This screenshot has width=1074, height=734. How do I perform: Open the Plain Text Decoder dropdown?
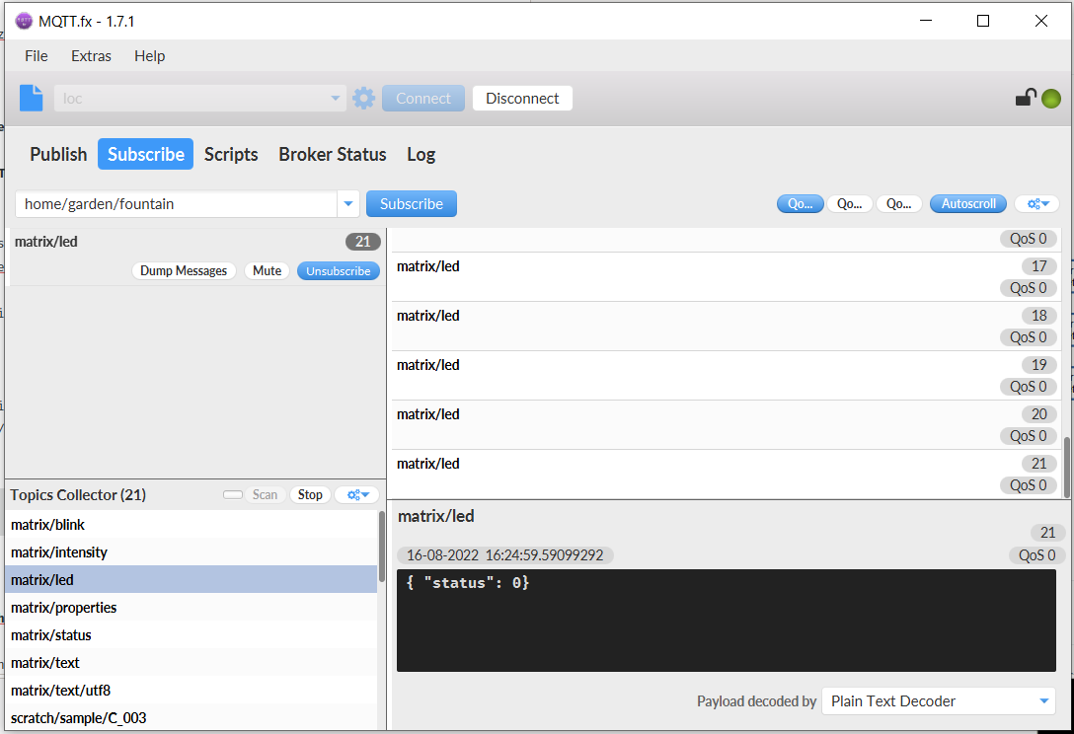[936, 700]
